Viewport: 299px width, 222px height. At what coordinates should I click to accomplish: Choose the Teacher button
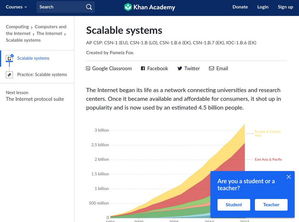click(271, 204)
